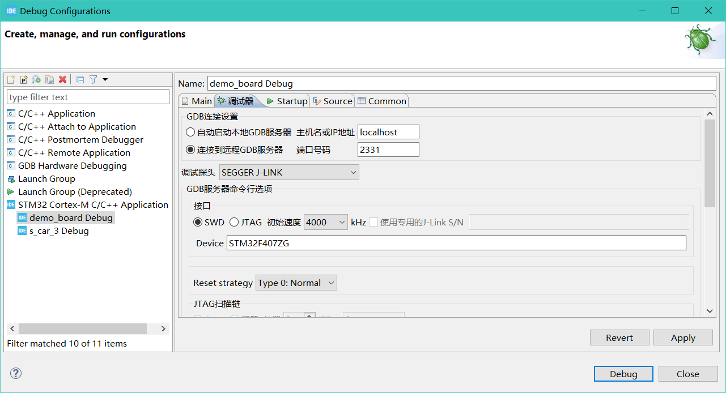726x393 pixels.
Task: Click the filter launch configurations funnel icon
Action: [94, 80]
